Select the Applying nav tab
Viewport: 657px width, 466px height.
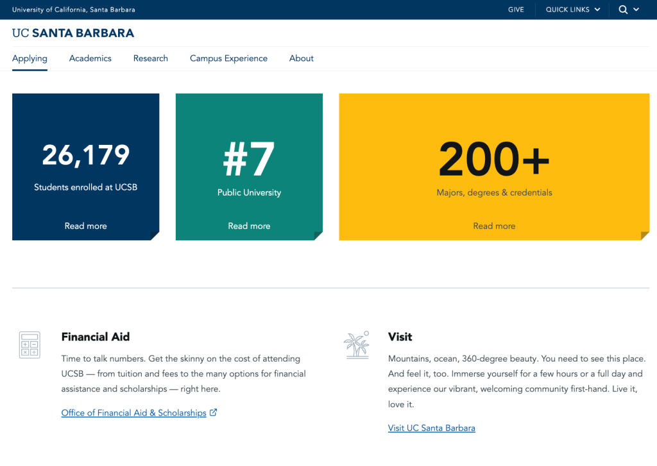(x=30, y=58)
